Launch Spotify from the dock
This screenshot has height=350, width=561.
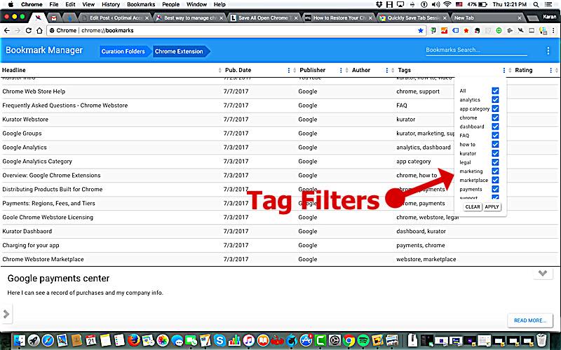(363, 340)
